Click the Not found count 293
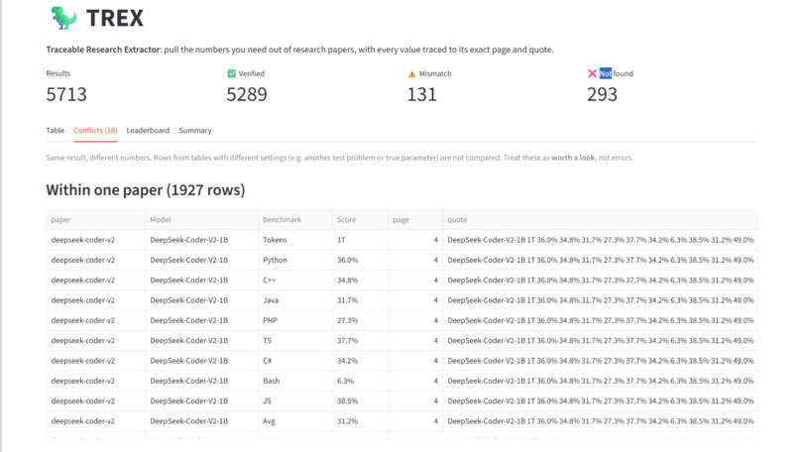 click(602, 95)
